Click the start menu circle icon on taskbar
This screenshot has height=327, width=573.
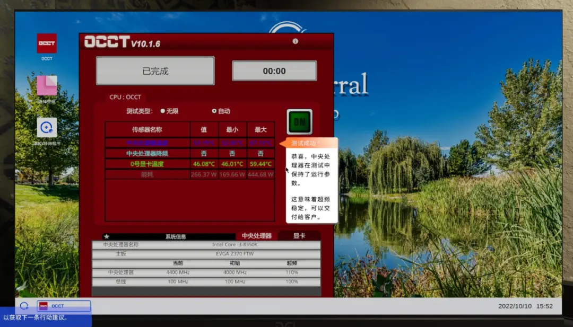(24, 306)
